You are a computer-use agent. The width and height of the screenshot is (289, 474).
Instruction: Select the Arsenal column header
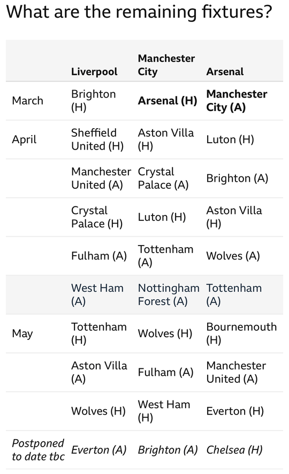[225, 72]
